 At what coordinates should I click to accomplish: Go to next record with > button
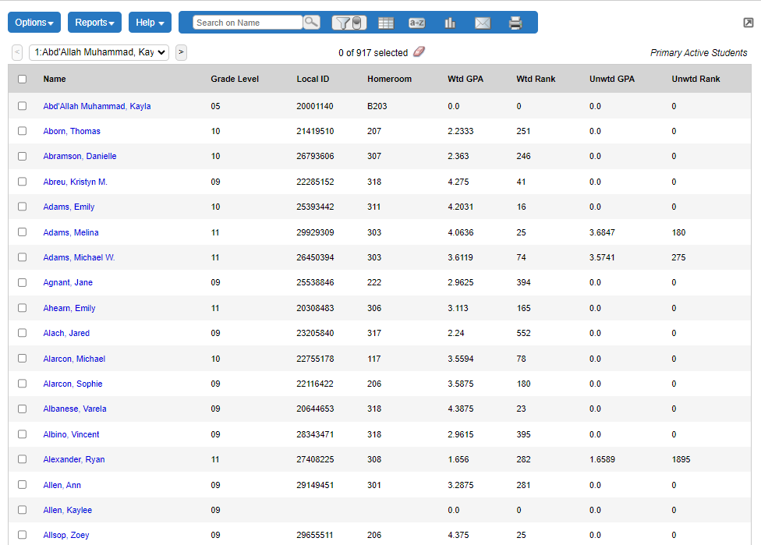(x=181, y=52)
